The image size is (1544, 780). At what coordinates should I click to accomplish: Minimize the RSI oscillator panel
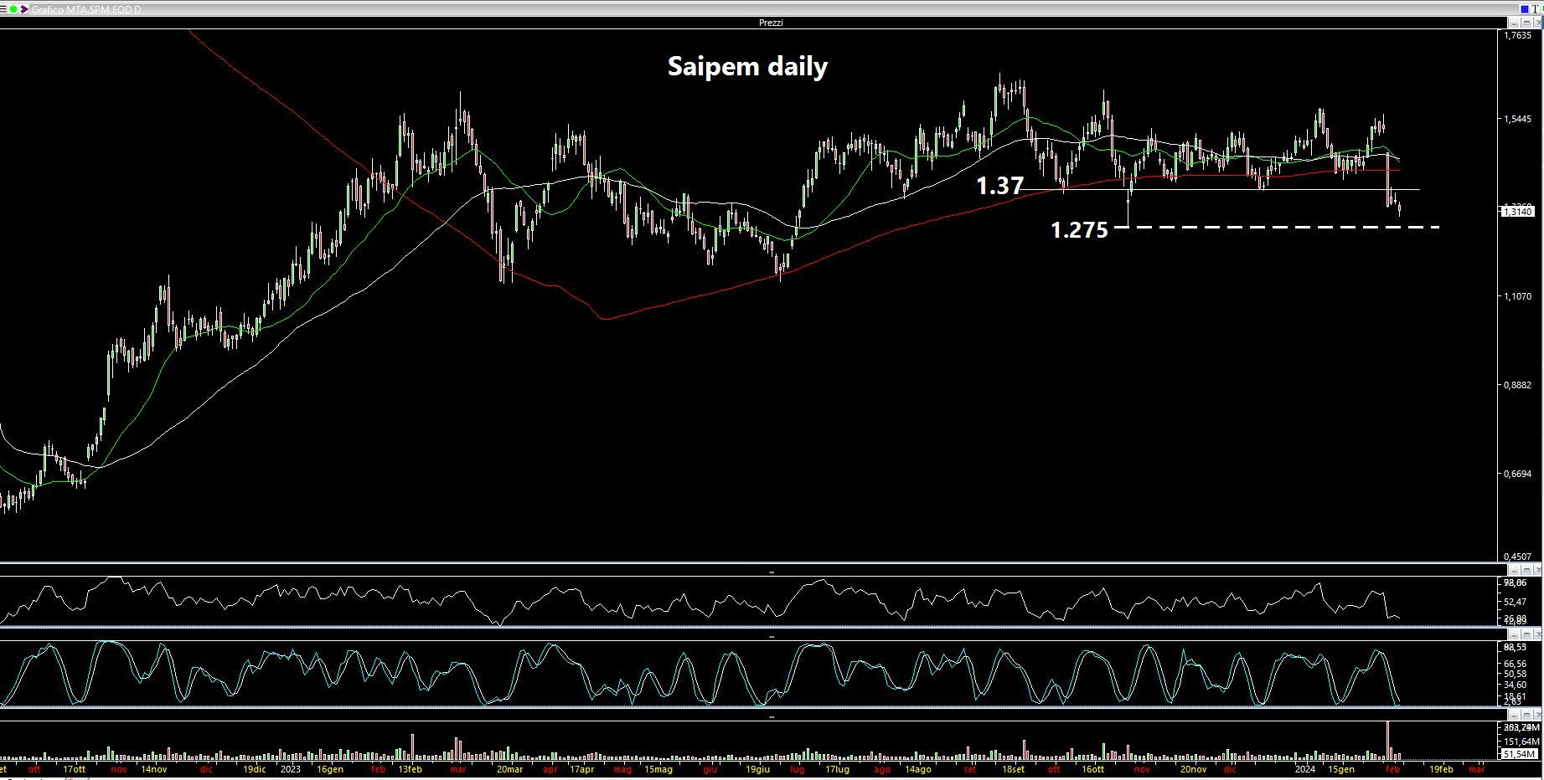[1514, 570]
